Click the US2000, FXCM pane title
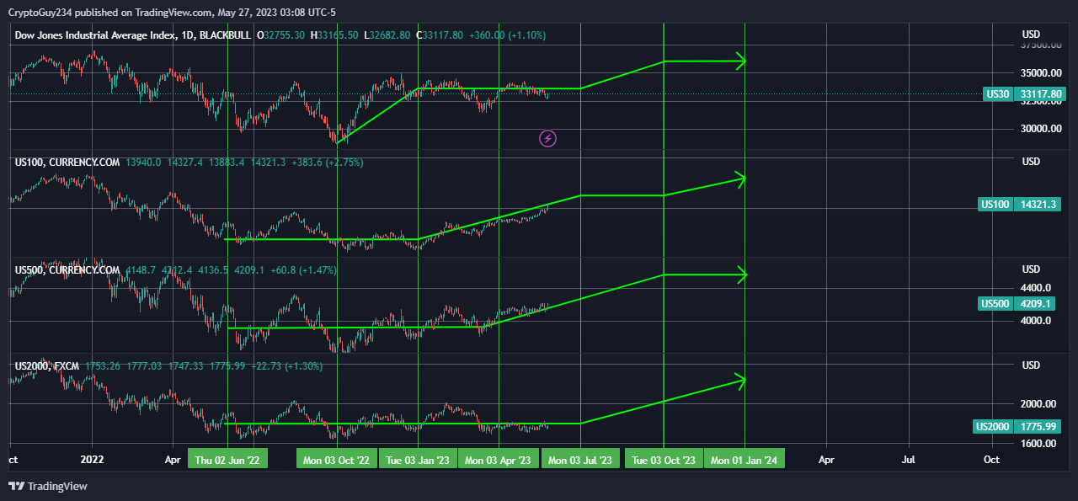This screenshot has height=501, width=1078. pos(47,366)
